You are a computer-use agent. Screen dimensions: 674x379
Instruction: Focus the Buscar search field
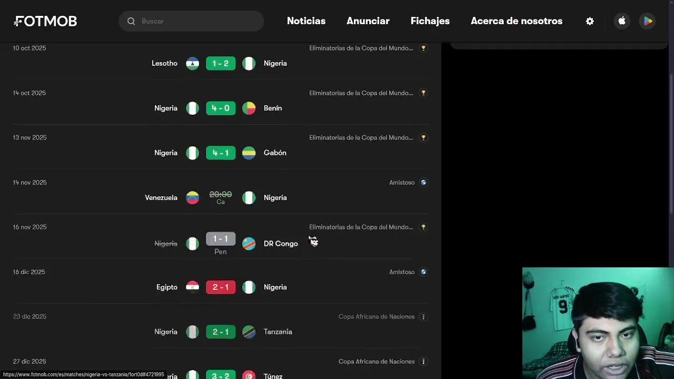[x=191, y=21]
